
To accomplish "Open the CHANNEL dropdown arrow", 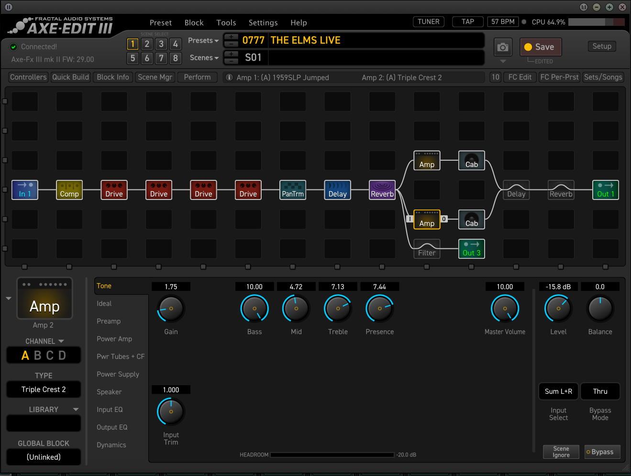I will pyautogui.click(x=61, y=342).
